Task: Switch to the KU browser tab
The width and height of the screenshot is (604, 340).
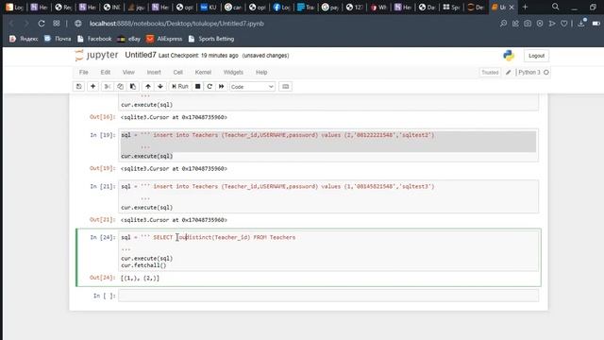Action: click(x=209, y=7)
